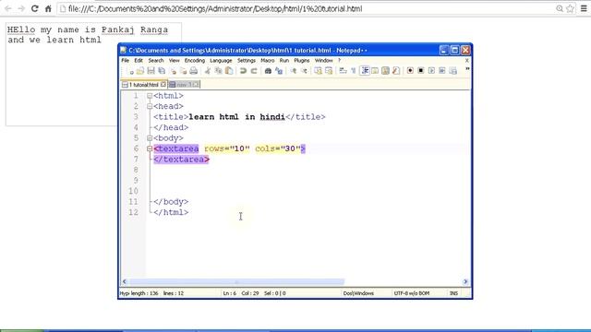Click the synchronize horizontal scrolling icon
Image resolution: width=591 pixels, height=332 pixels.
329,70
